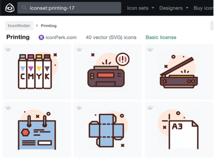This screenshot has height=161, width=214.
Task: Click the Basic license link
Action: (160, 37)
